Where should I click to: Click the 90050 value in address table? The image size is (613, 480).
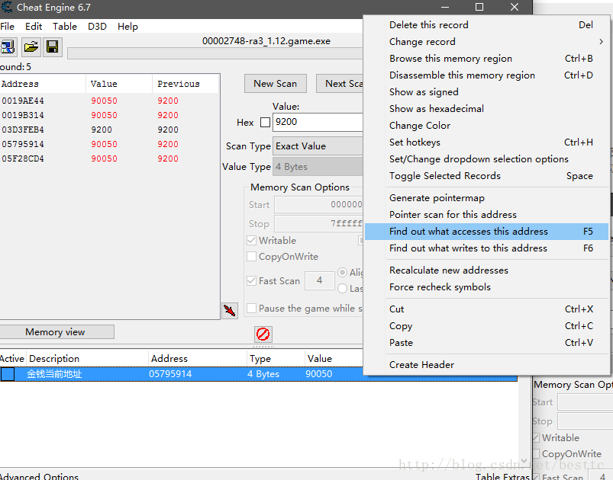pos(318,374)
